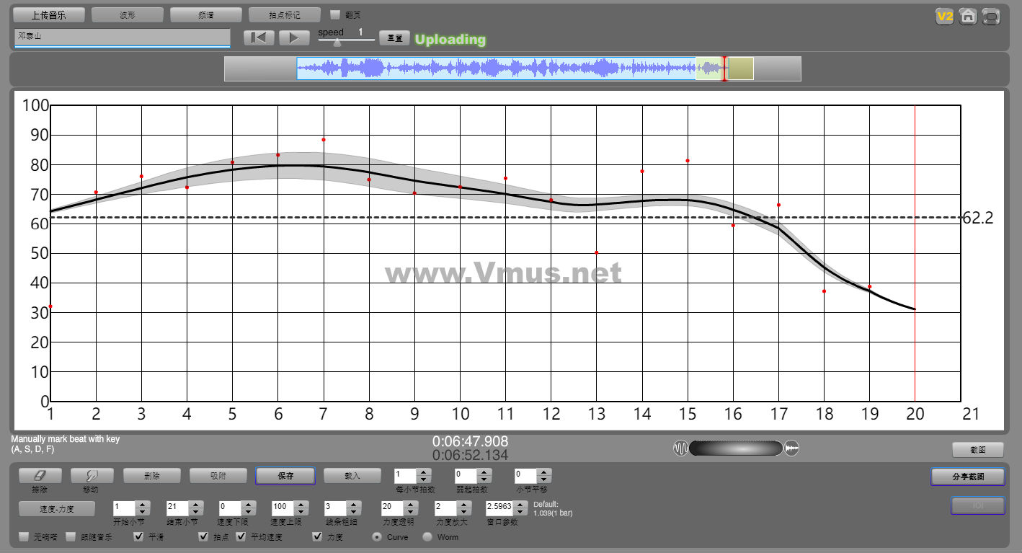Decrease 速度上限 tempo upper limit with down arrow
This screenshot has width=1022, height=553.
point(301,512)
